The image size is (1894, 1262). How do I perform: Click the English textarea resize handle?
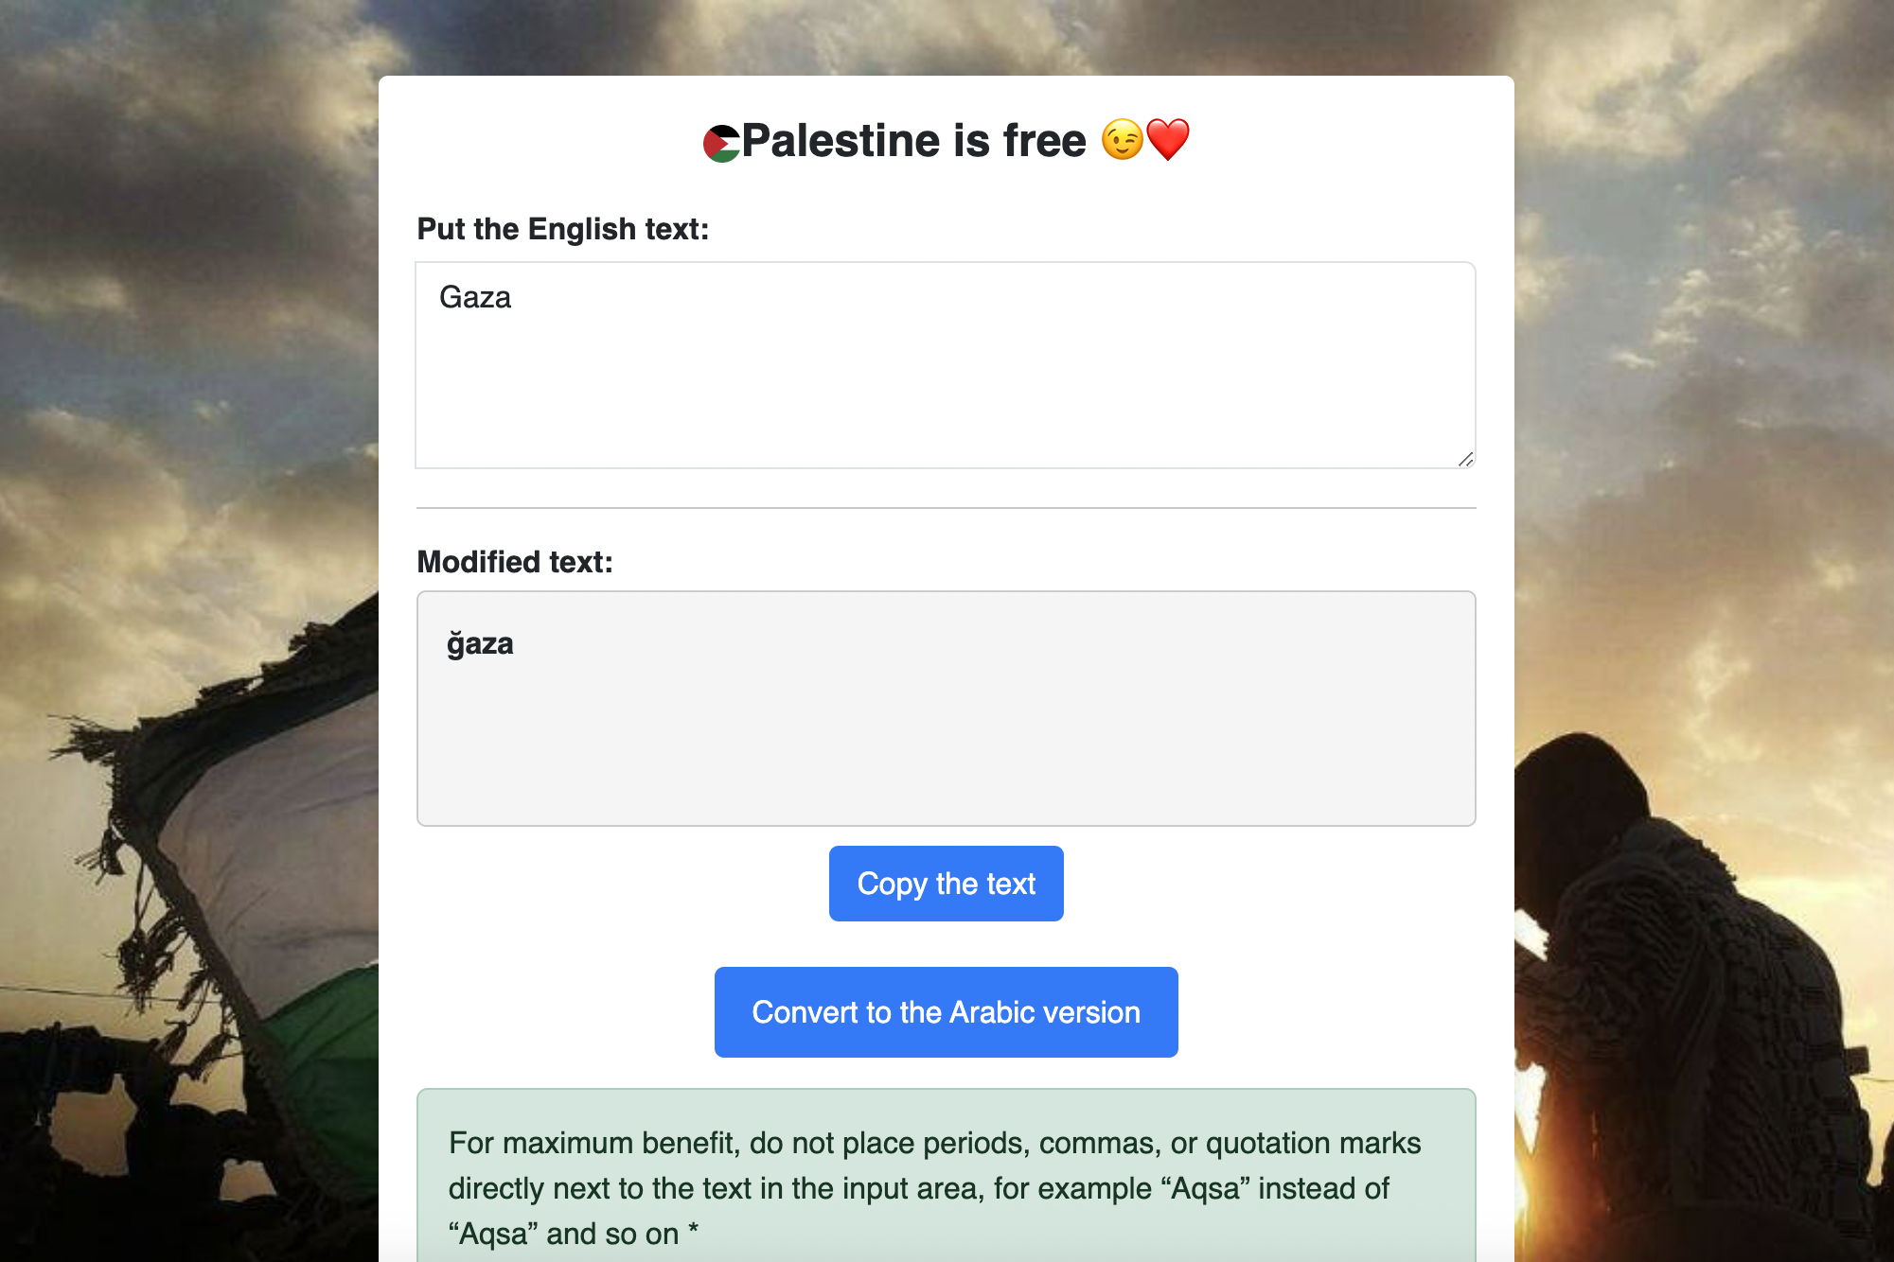[1465, 459]
